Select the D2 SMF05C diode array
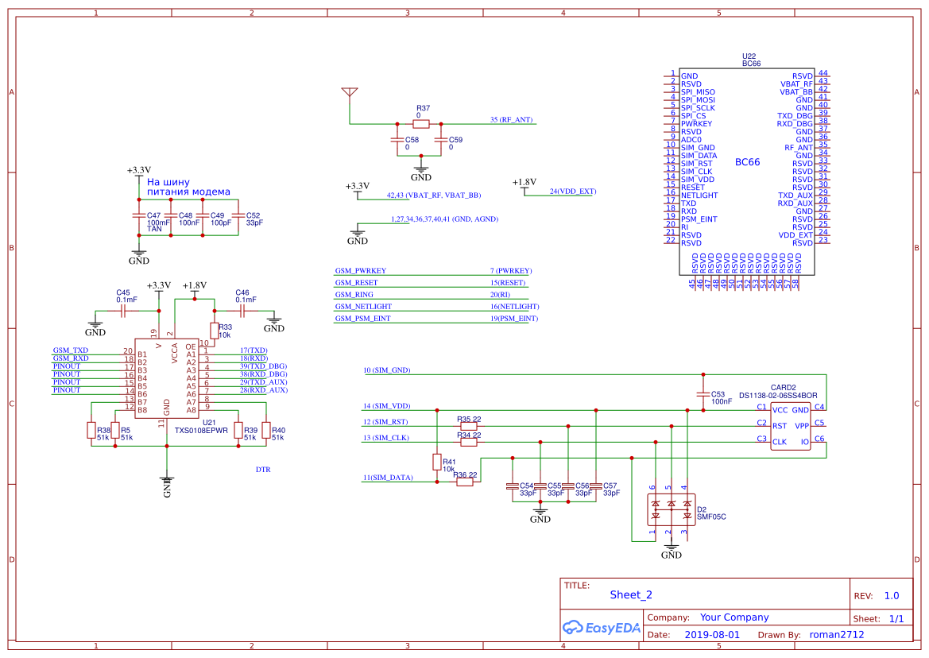 coord(672,510)
